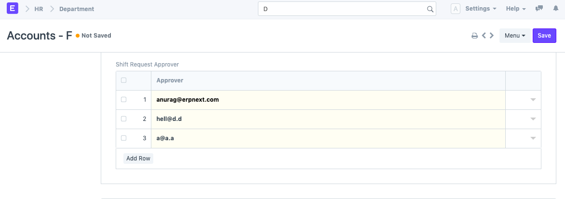The width and height of the screenshot is (565, 199).
Task: Click the print icon
Action: tap(474, 36)
